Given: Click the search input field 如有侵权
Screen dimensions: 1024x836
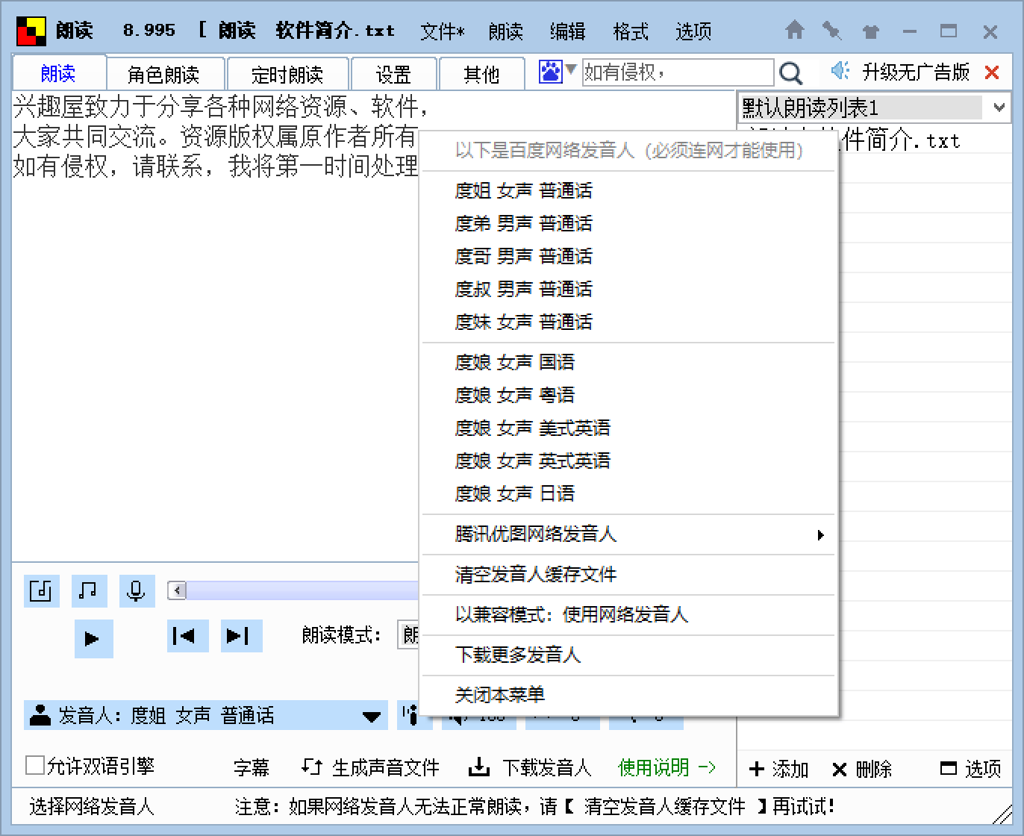Looking at the screenshot, I should click(678, 72).
